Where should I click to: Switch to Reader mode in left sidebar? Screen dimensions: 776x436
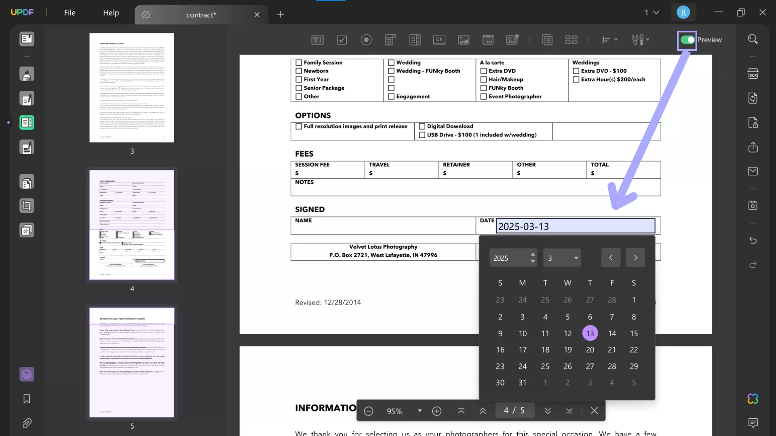(x=27, y=39)
